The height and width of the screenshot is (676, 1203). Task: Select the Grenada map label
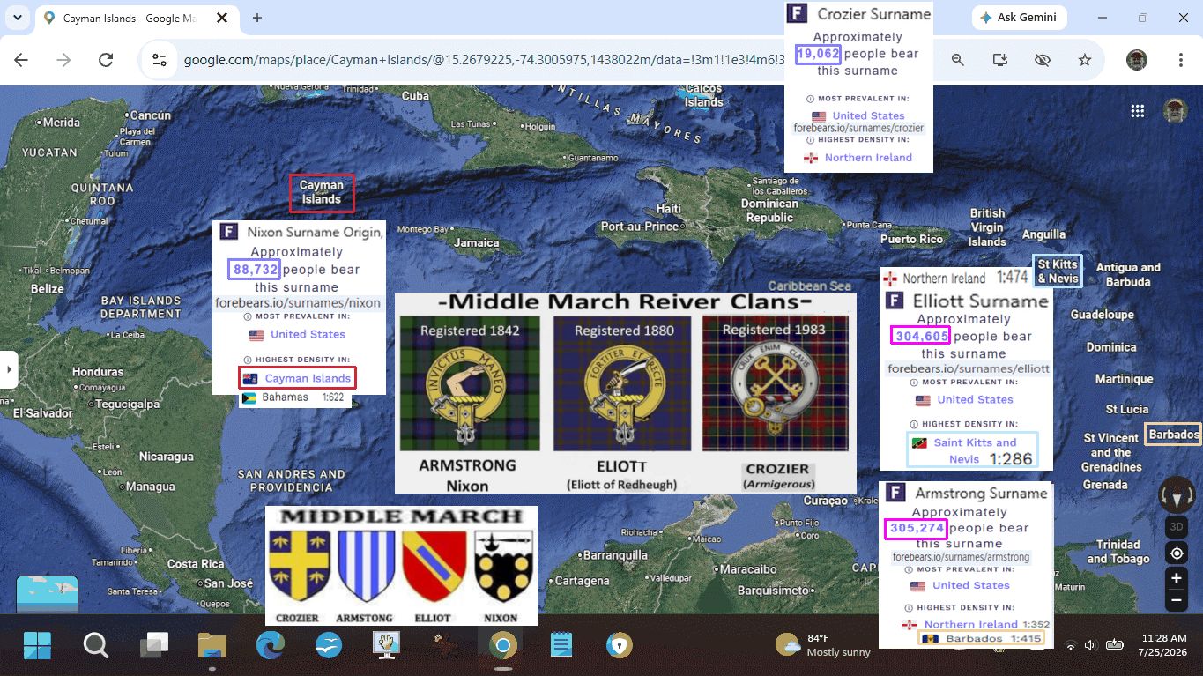tap(1105, 485)
